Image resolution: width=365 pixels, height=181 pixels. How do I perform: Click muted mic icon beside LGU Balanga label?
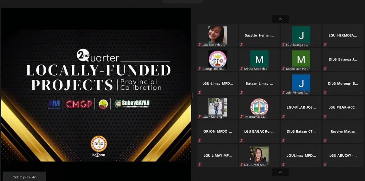(x=283, y=45)
